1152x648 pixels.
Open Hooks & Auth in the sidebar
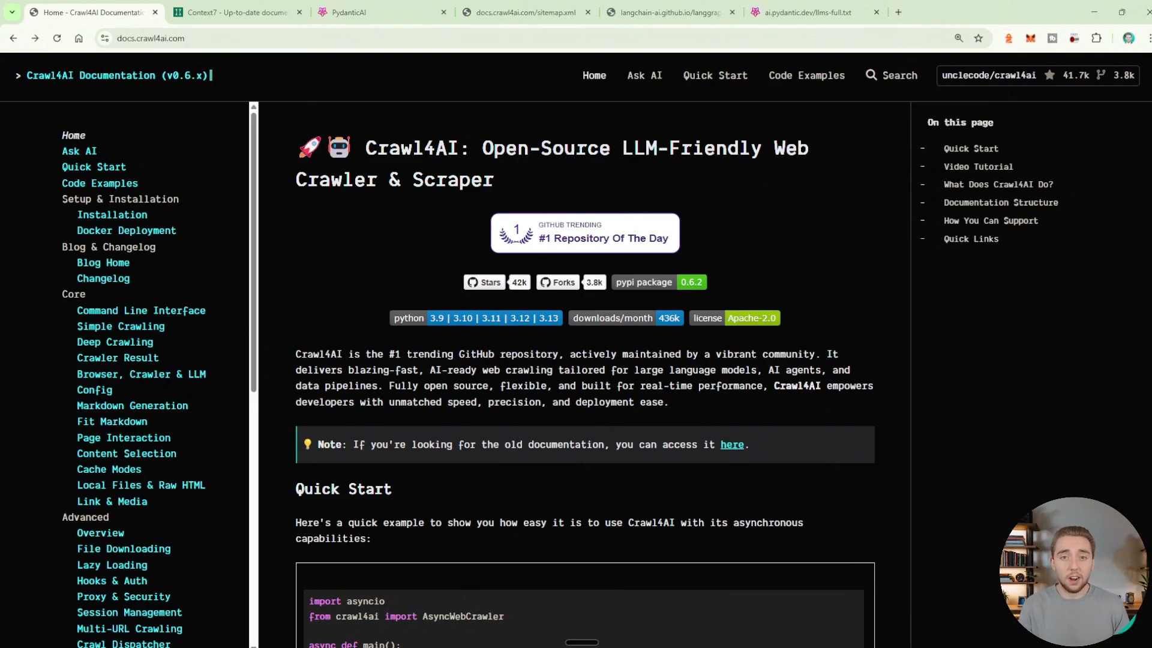tap(112, 581)
